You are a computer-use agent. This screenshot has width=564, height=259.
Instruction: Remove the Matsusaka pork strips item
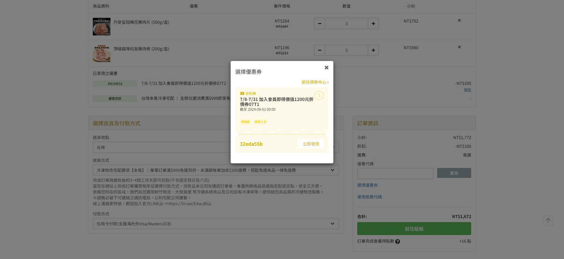[x=459, y=47]
